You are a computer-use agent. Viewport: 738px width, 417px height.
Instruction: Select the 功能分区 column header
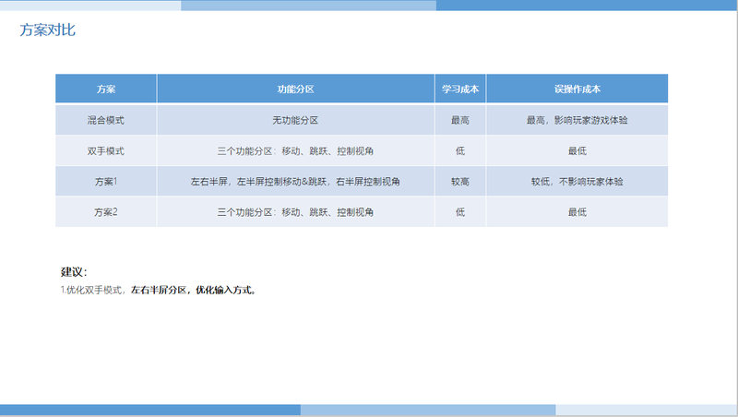[295, 89]
